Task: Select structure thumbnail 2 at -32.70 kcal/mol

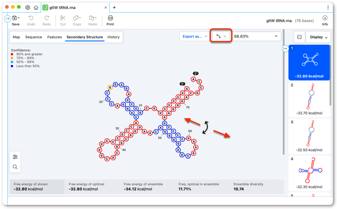Action: pyautogui.click(x=309, y=99)
